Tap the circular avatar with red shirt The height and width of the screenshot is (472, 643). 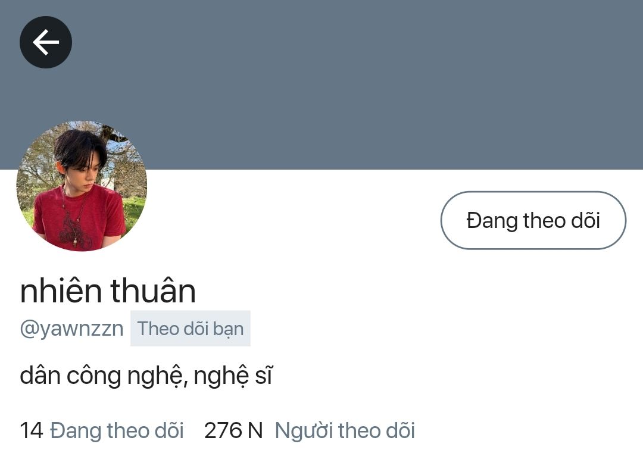pos(82,186)
